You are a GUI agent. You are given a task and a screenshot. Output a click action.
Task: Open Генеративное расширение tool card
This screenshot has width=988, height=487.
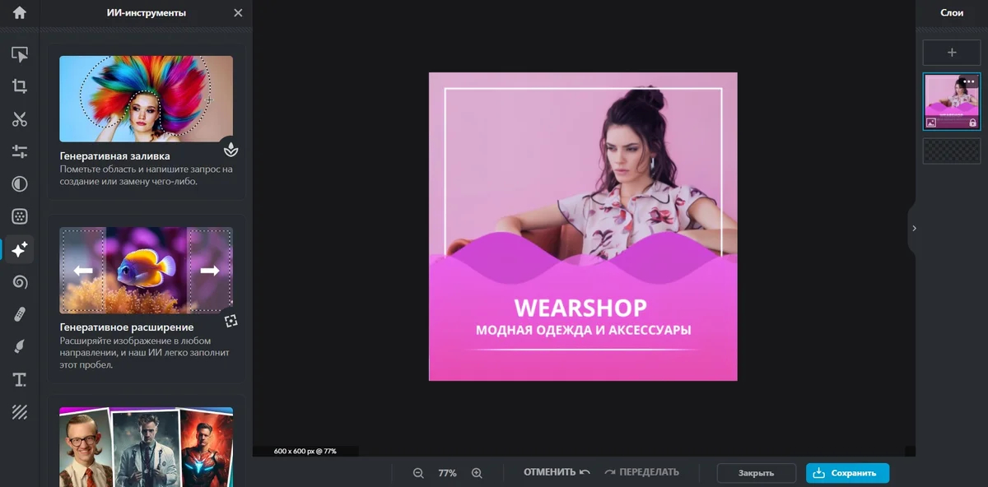[147, 299]
